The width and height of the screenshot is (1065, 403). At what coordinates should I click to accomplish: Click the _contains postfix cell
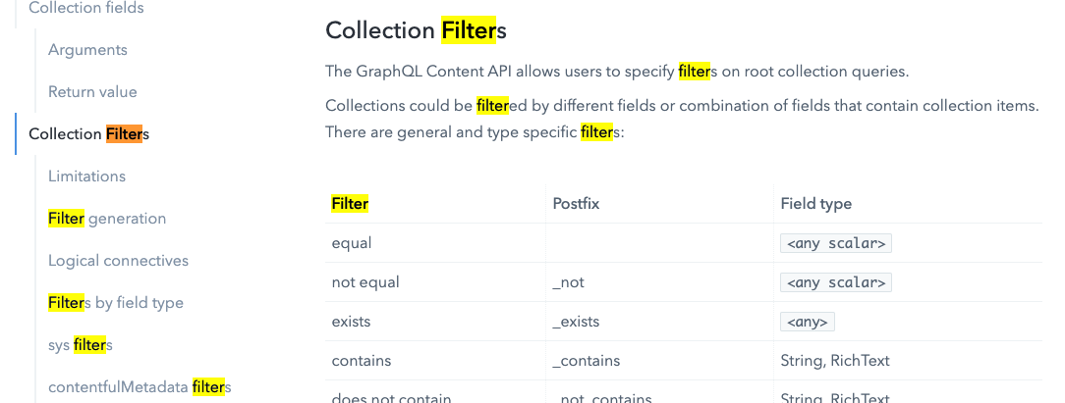click(587, 361)
